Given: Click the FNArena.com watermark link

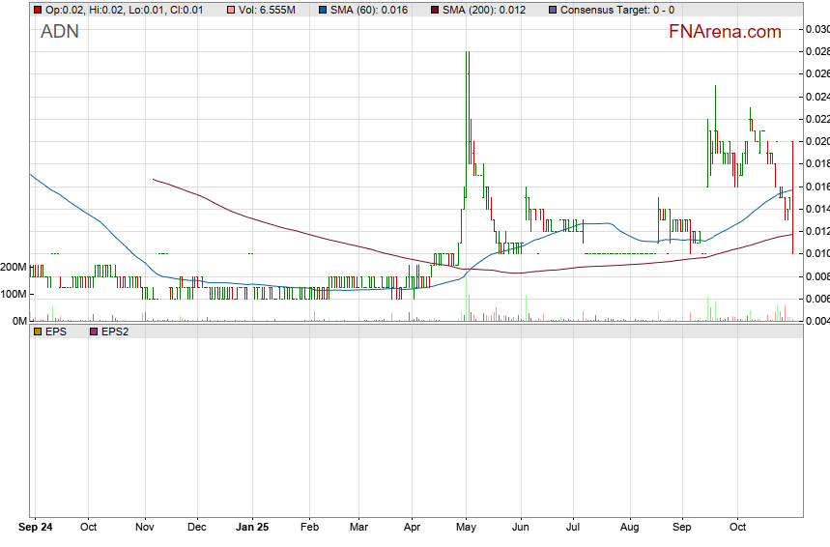Looking at the screenshot, I should click(725, 32).
